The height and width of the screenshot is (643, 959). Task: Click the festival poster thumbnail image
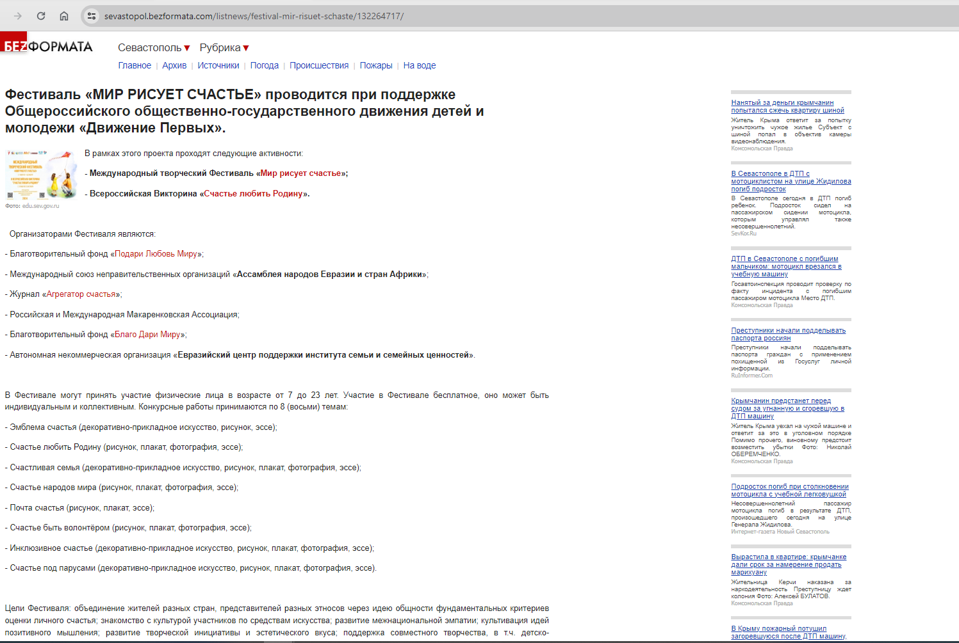pos(40,175)
